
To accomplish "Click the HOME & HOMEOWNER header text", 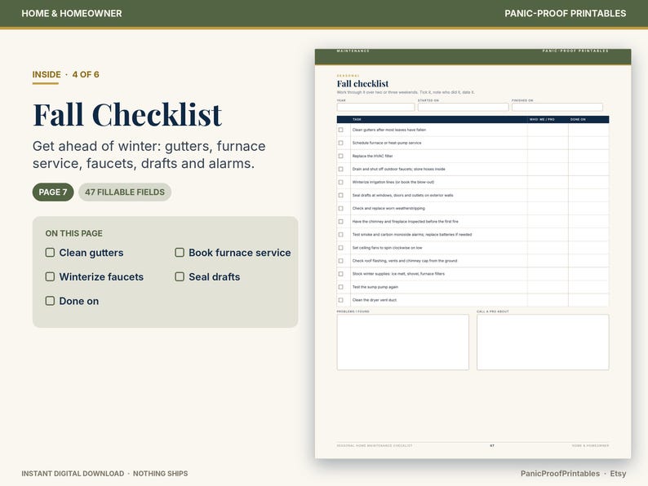I will click(72, 13).
